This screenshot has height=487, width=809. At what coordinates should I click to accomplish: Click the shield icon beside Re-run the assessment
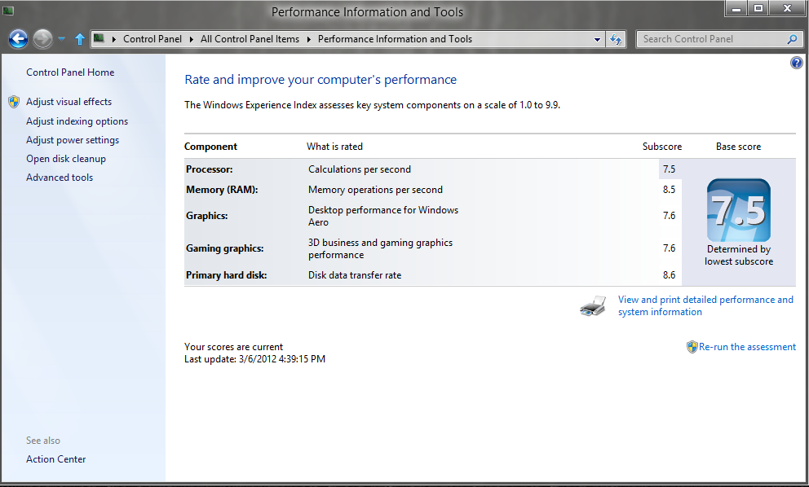tap(692, 347)
